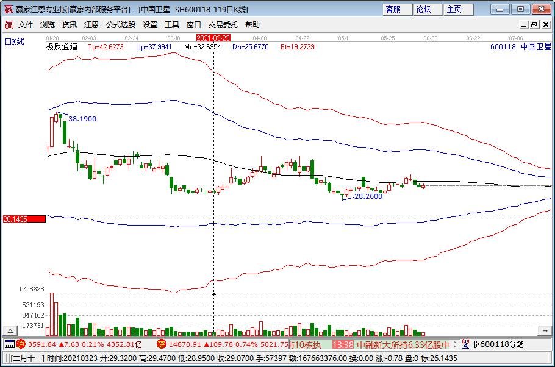Click the Bt=19.2739 indicator value

tap(298, 47)
